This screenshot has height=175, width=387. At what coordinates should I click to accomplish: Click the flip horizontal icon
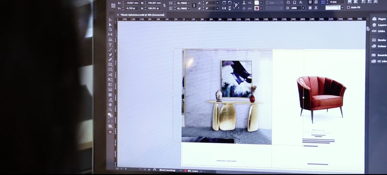224,8
